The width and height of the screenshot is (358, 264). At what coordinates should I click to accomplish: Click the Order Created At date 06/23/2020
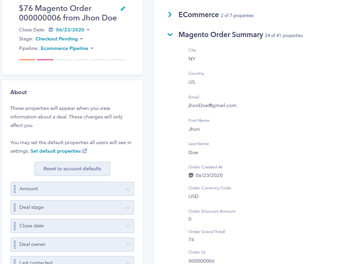[209, 175]
